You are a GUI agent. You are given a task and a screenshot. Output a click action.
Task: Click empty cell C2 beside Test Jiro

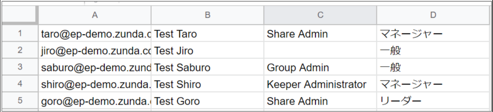(x=320, y=50)
